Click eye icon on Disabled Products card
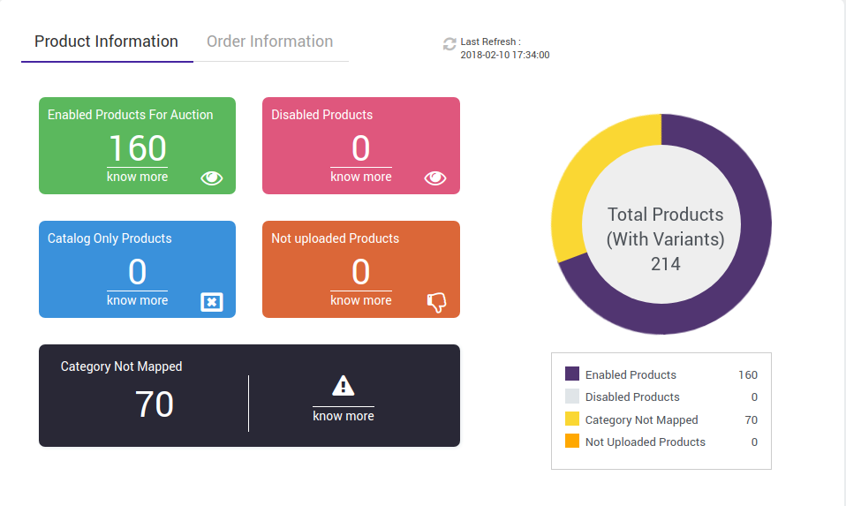Screen dimensions: 846x506 [x=435, y=178]
